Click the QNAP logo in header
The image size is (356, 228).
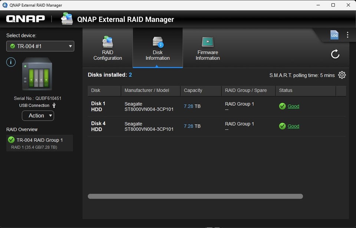pyautogui.click(x=26, y=19)
